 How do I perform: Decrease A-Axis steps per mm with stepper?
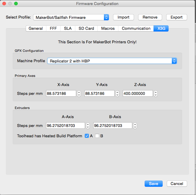click(x=88, y=127)
